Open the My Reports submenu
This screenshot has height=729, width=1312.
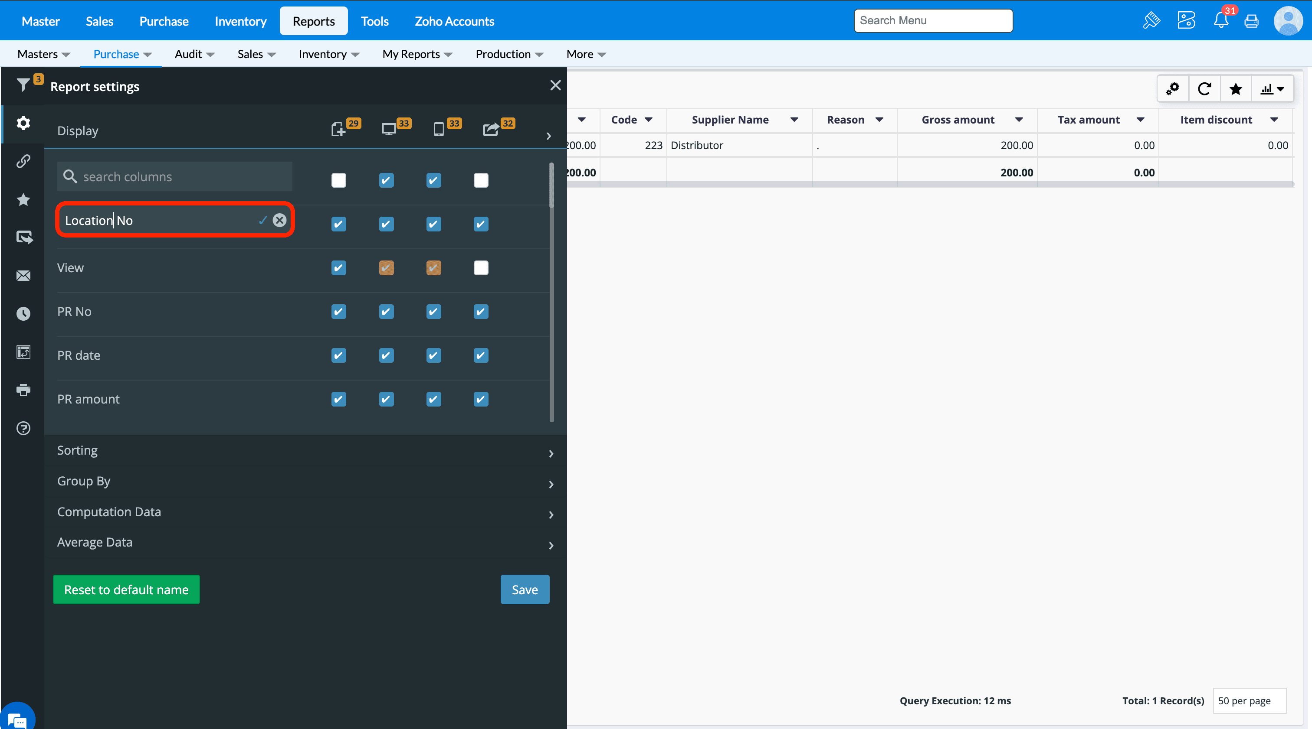(x=417, y=55)
